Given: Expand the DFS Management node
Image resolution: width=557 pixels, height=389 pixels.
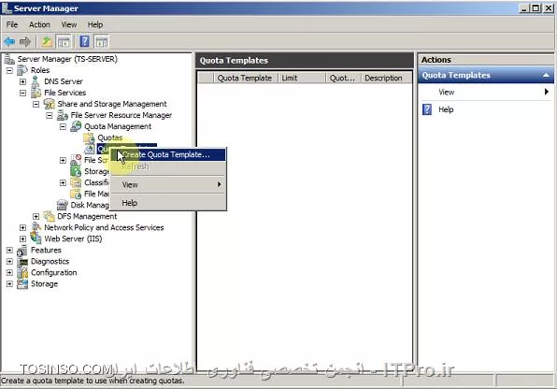Looking at the screenshot, I should tap(36, 216).
